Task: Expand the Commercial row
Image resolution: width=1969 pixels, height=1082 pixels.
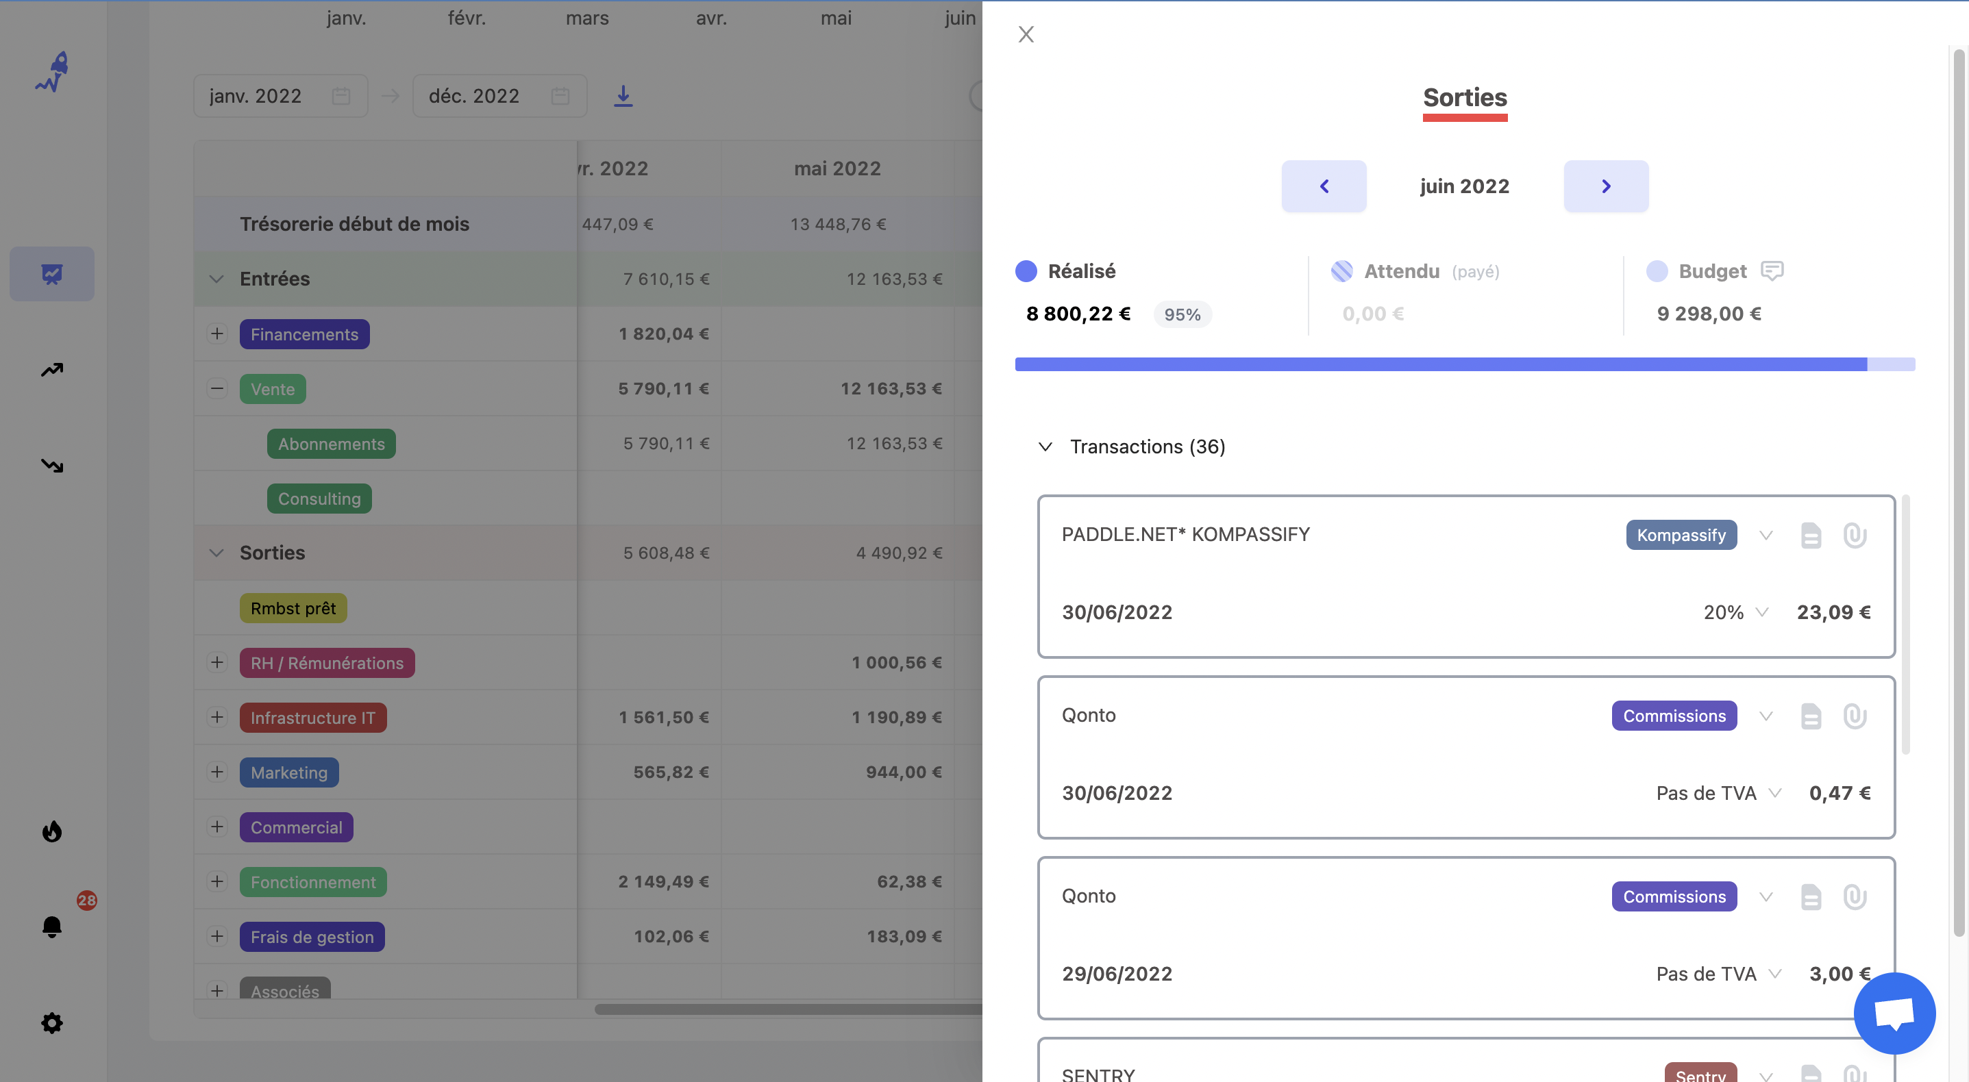Action: pos(217,827)
